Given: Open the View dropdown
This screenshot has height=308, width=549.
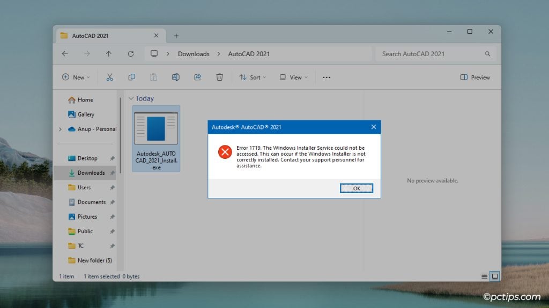Looking at the screenshot, I should 293,77.
